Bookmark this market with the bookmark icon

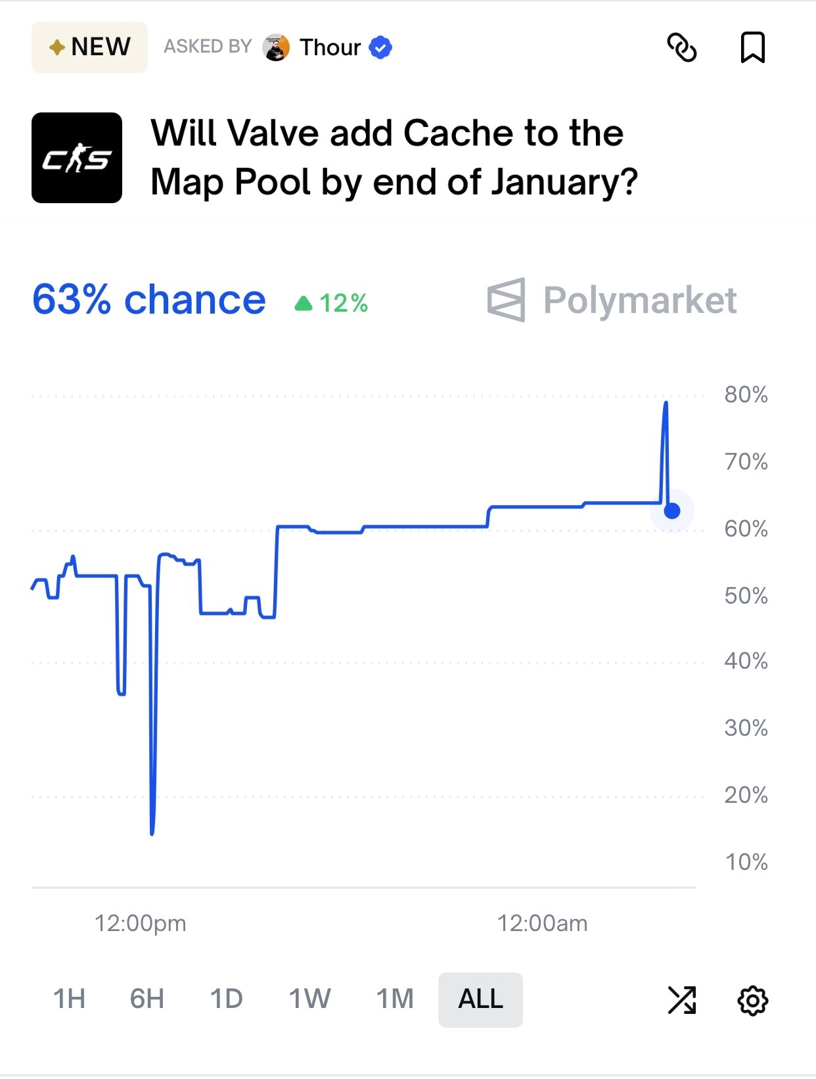click(752, 47)
